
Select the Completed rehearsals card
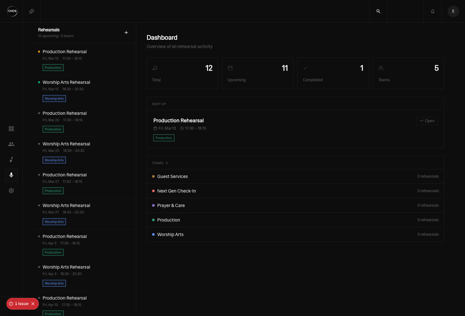(333, 73)
